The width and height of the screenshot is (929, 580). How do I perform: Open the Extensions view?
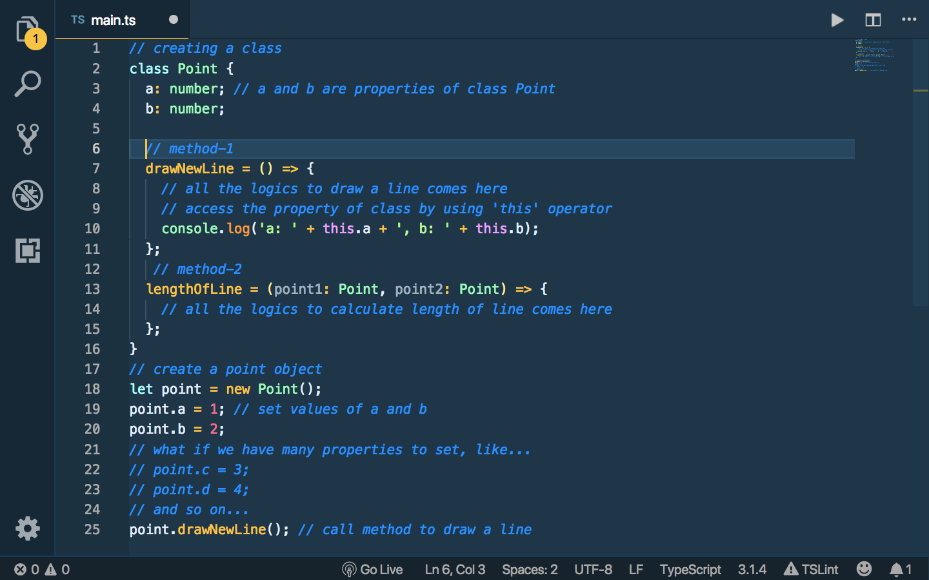pyautogui.click(x=27, y=251)
